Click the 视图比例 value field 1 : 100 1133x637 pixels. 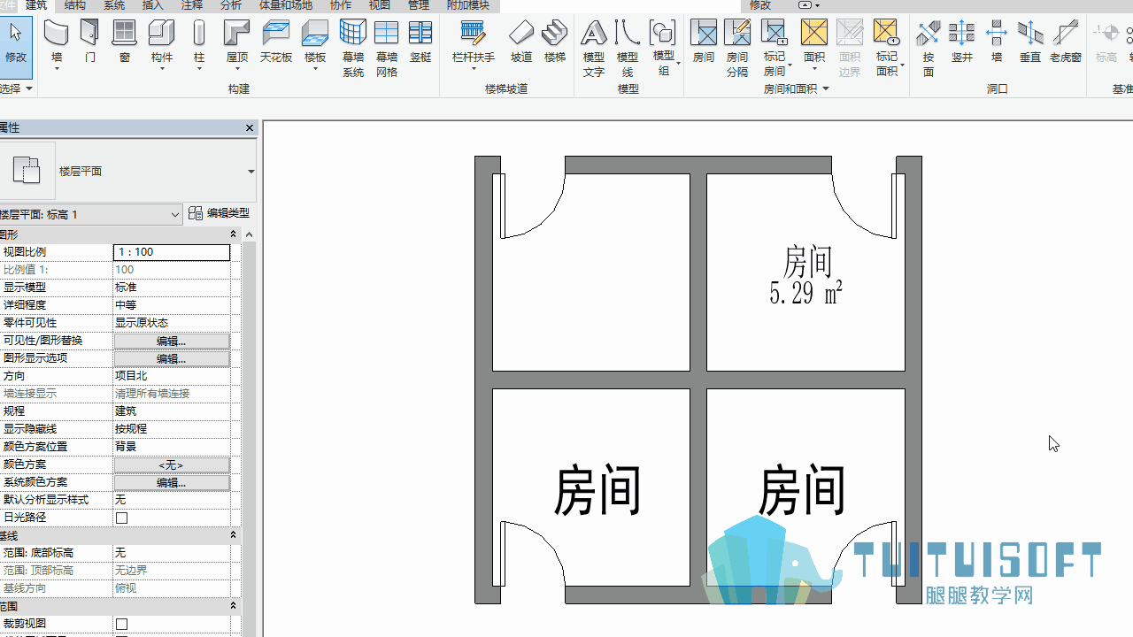[x=172, y=252]
